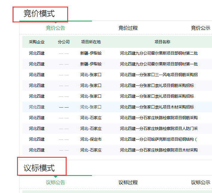Viewport: 212px width, 193px height.
Task: Open 河北四建九分公司霍尔果斯项目部钢材第二批 project
Action: click(159, 53)
